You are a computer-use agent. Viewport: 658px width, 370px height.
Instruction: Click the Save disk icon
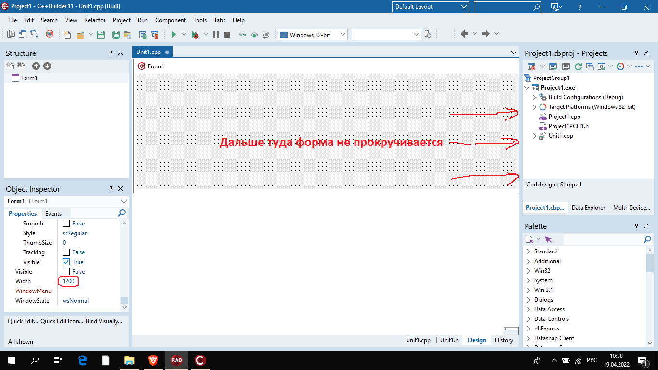[101, 34]
